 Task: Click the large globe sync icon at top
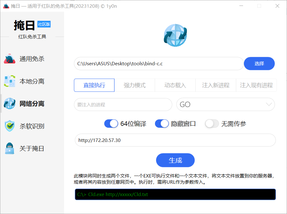pyautogui.click(x=175, y=35)
